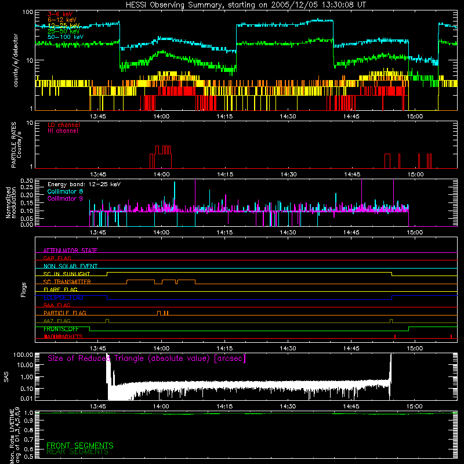This screenshot has width=464, height=464.
Task: Click the 14:15 tick label under SAS plot
Action: coord(224,407)
